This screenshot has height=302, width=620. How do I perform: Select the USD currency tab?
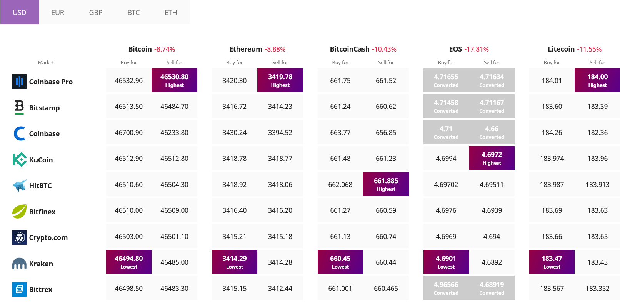pos(20,12)
